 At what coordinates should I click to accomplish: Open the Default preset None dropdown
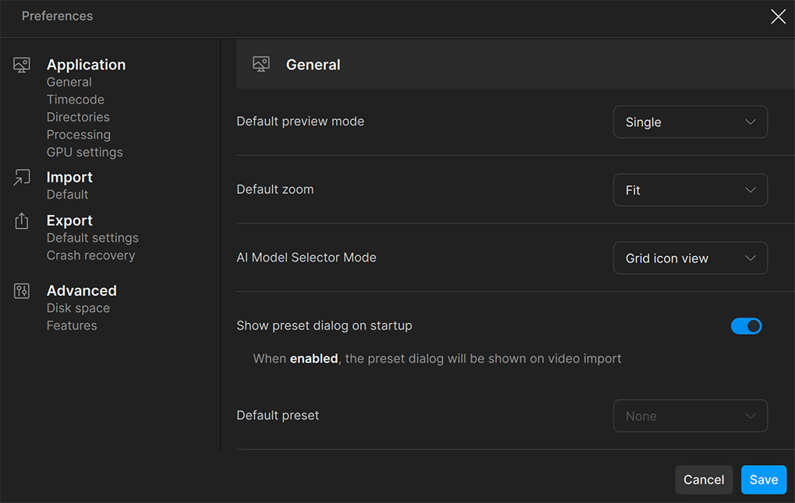click(690, 416)
